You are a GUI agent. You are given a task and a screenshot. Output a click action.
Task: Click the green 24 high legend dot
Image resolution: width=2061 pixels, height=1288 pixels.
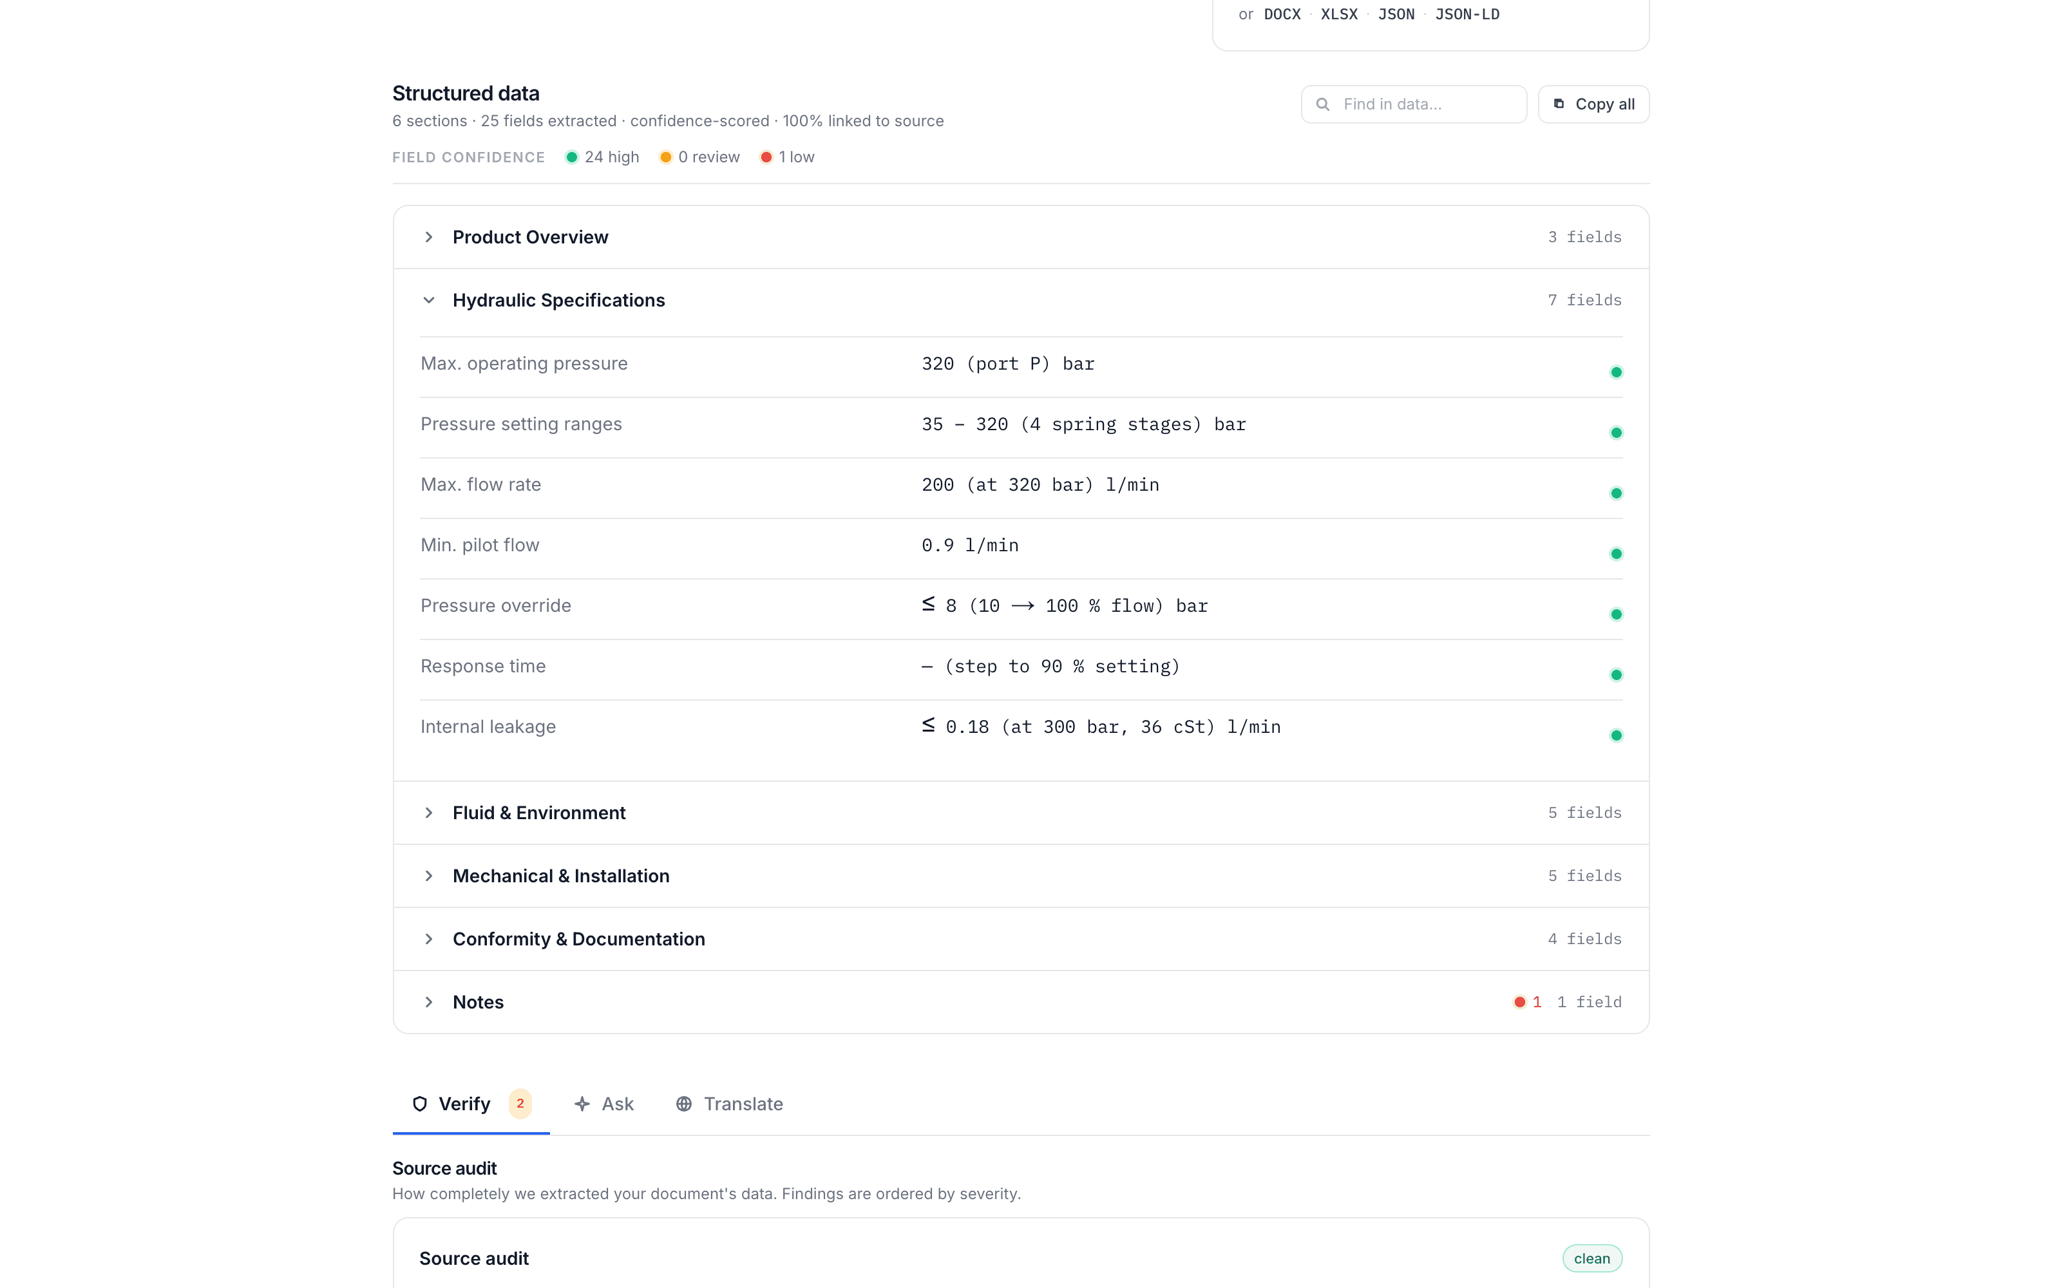pos(571,156)
